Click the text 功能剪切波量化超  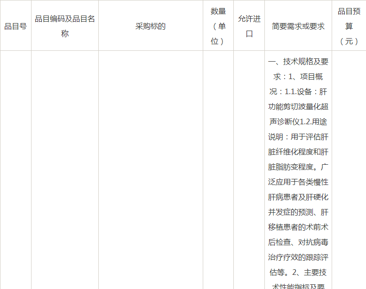pyautogui.click(x=298, y=107)
